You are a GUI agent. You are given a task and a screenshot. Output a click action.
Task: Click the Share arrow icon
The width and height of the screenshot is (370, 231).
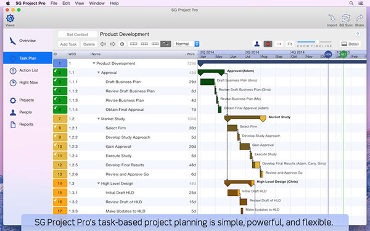click(x=360, y=18)
